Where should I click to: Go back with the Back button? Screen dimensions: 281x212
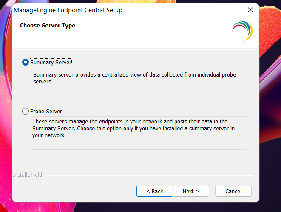coord(154,191)
